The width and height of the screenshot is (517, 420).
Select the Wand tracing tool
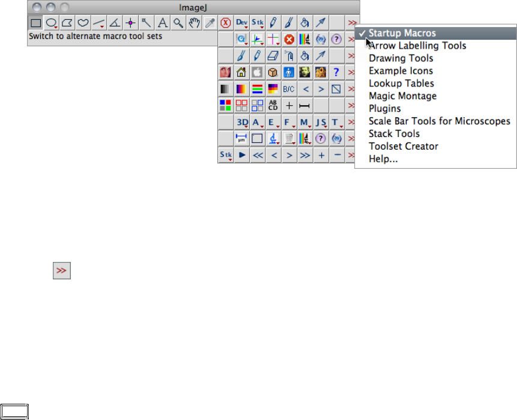point(147,23)
